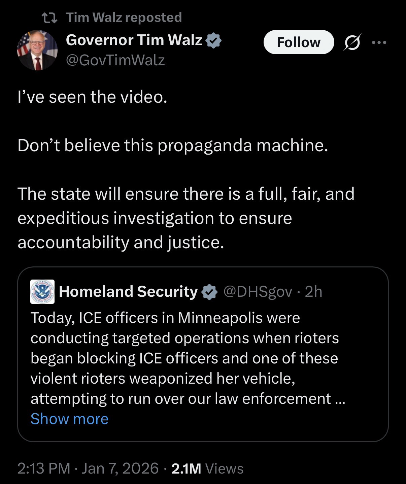
Task: Expand quoted post with 'Show more'
Action: [69, 419]
